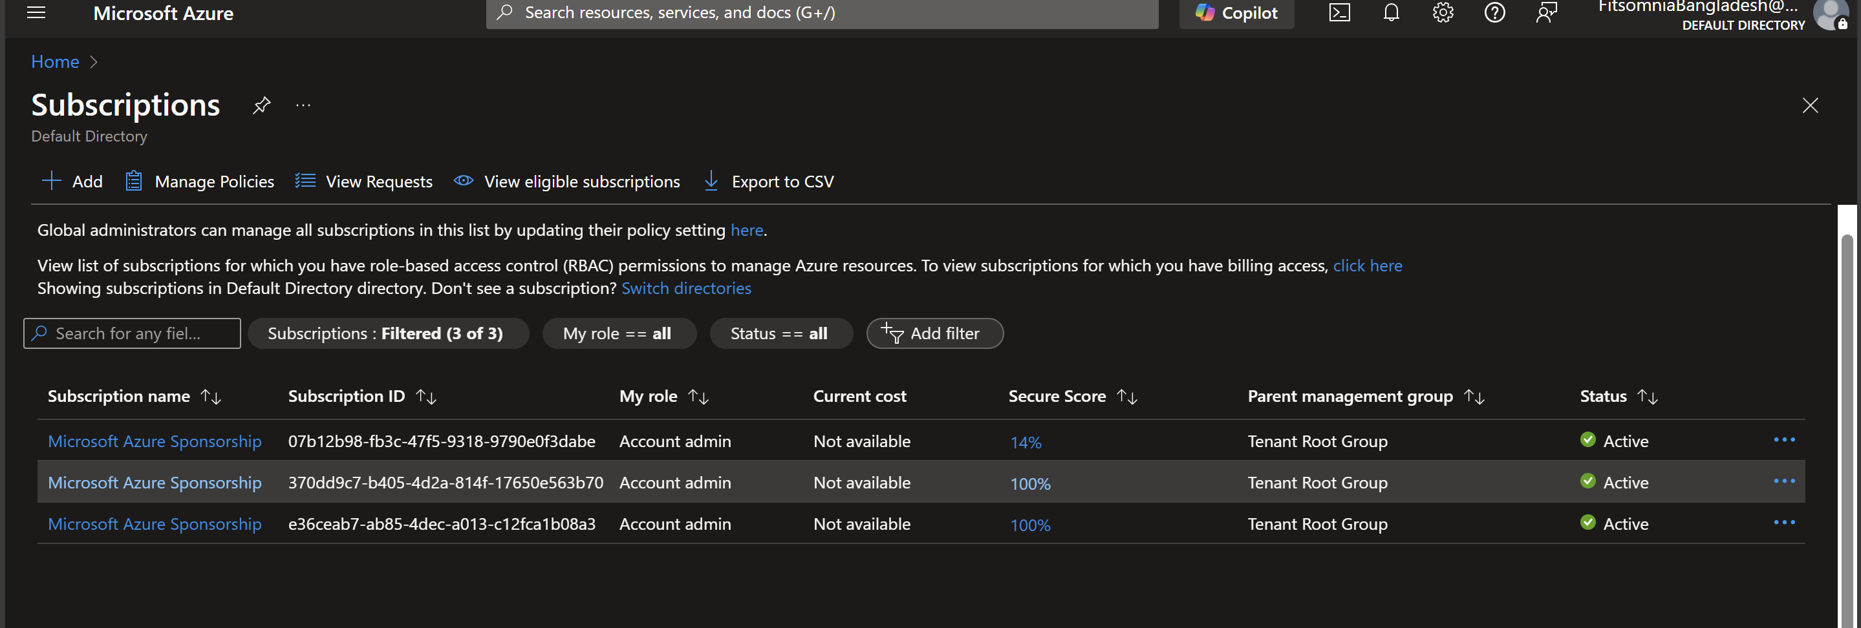Open Manage Policies
This screenshot has height=628, width=1861.
199,181
